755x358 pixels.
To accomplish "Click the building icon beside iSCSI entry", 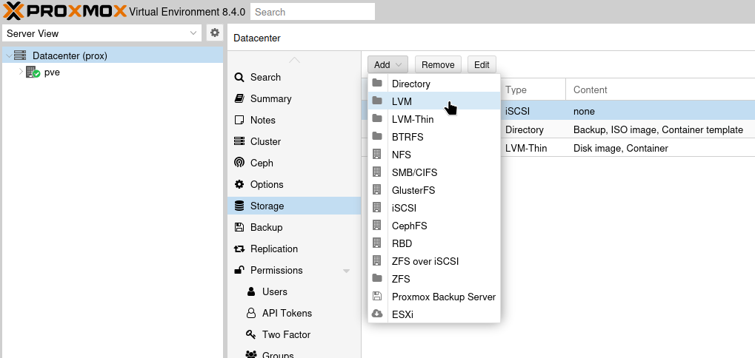I will pyautogui.click(x=377, y=208).
